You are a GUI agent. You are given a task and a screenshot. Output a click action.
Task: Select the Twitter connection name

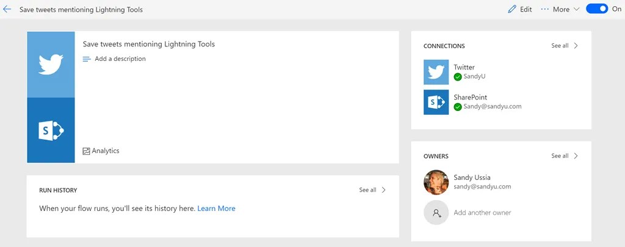(464, 67)
